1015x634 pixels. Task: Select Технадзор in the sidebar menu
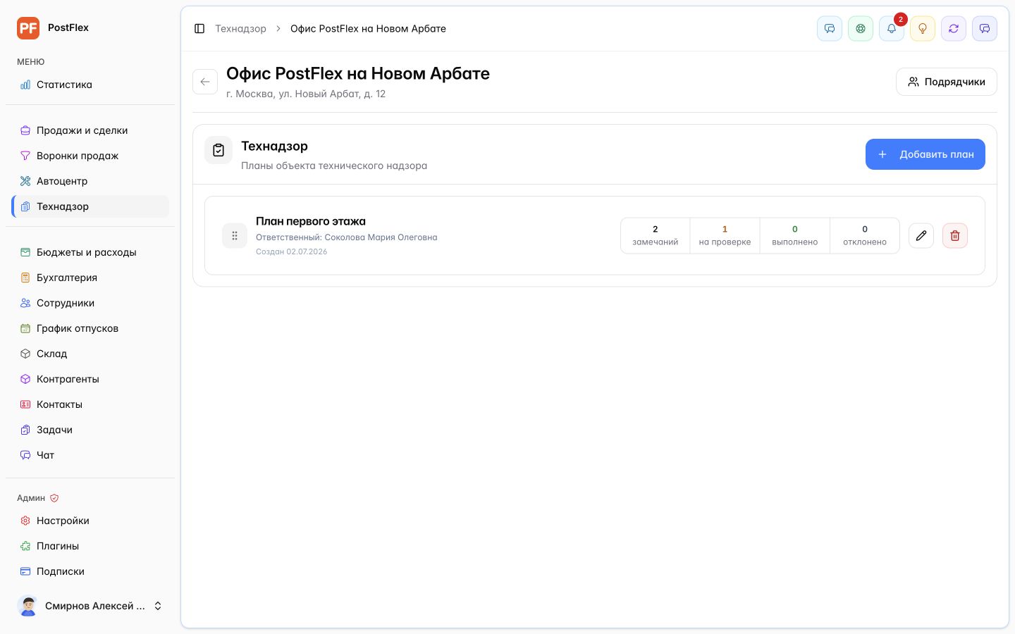[x=90, y=206]
